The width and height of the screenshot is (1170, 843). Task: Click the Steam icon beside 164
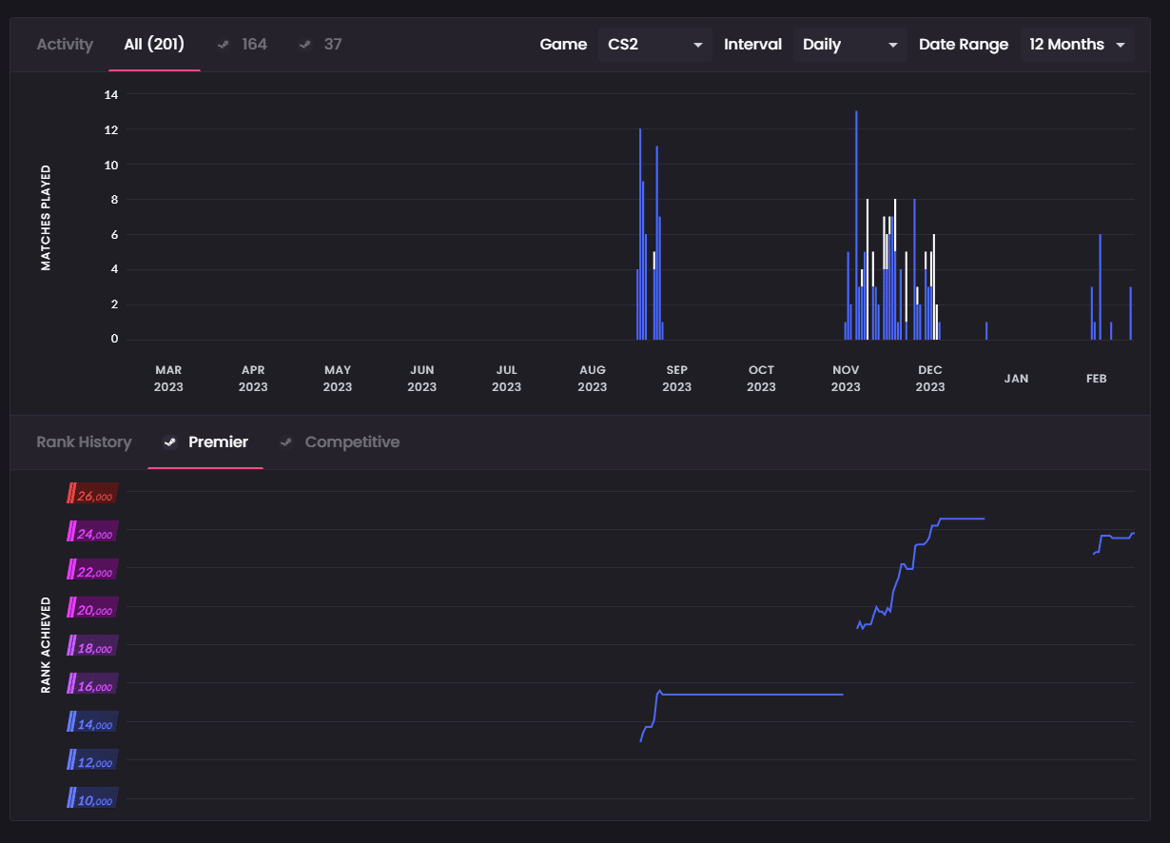(224, 44)
